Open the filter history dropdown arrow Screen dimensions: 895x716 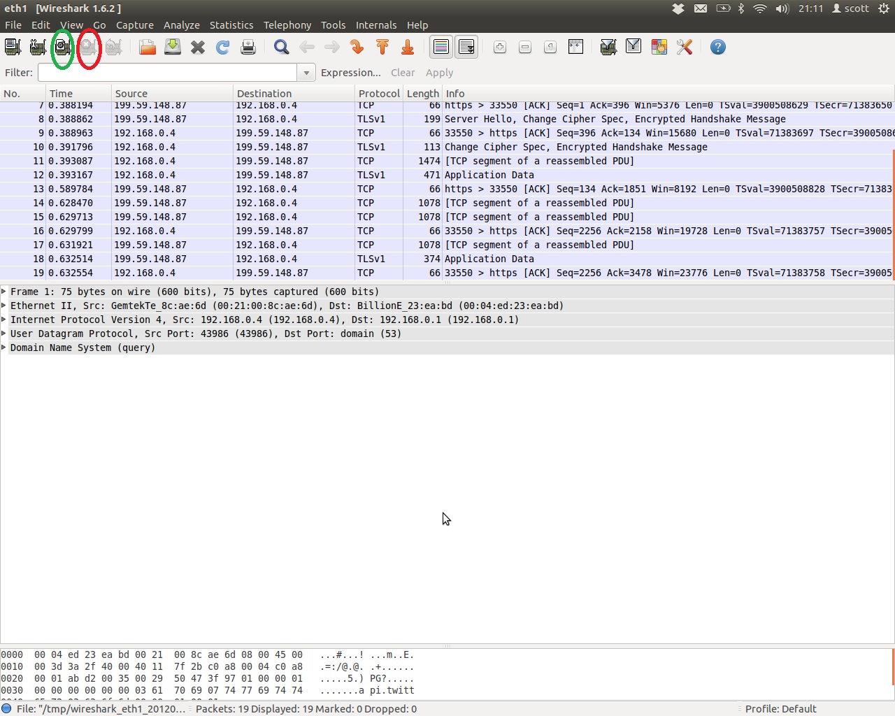306,73
